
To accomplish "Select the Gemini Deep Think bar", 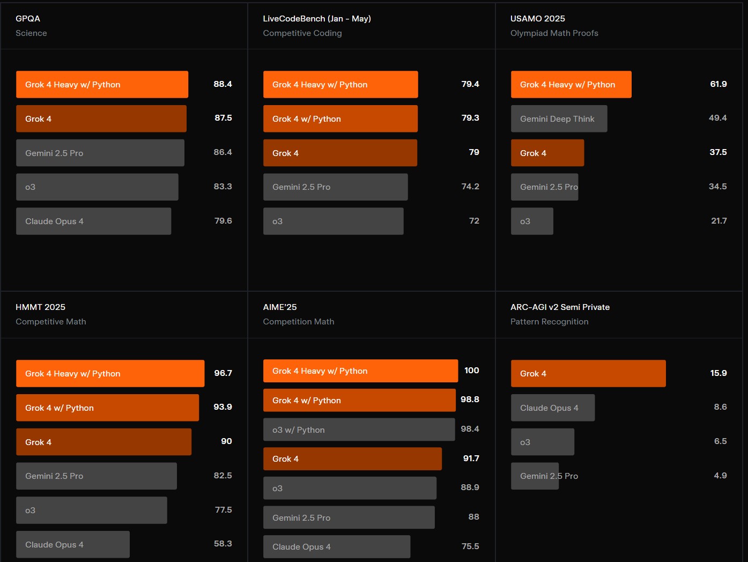I will pyautogui.click(x=559, y=119).
